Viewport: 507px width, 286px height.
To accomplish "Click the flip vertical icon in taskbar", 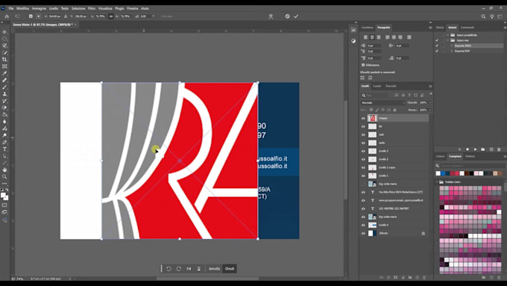I will (x=199, y=269).
